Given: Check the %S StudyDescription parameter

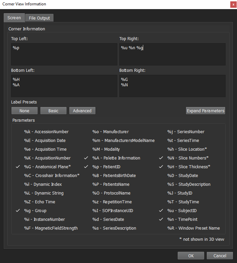Looking at the screenshot, I should tap(189, 184).
